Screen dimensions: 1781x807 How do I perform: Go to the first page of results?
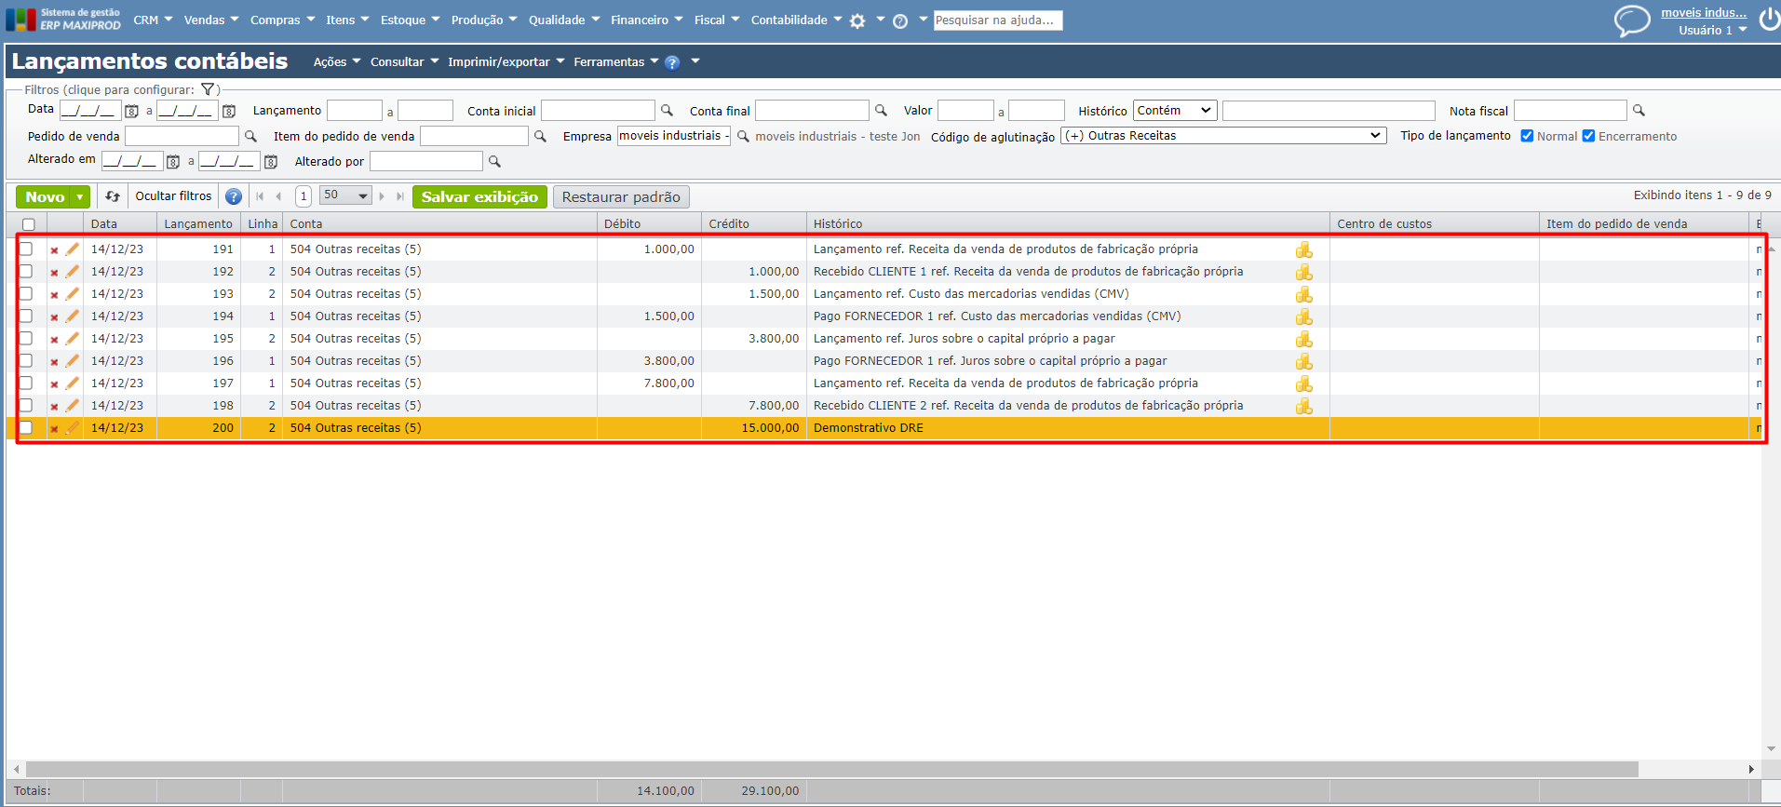(260, 196)
